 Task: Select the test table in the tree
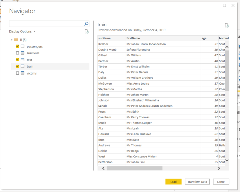coord(29,60)
